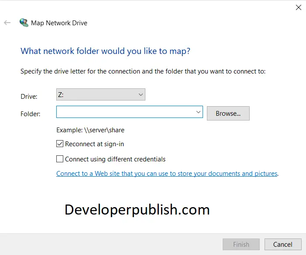Open the Connect to a Web site link
This screenshot has width=306, height=255.
[167, 174]
